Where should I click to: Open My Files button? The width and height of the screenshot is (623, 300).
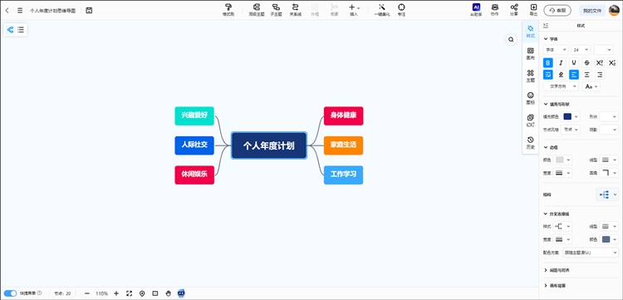[592, 11]
